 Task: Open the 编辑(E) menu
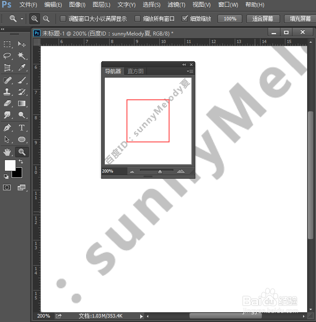click(53, 5)
